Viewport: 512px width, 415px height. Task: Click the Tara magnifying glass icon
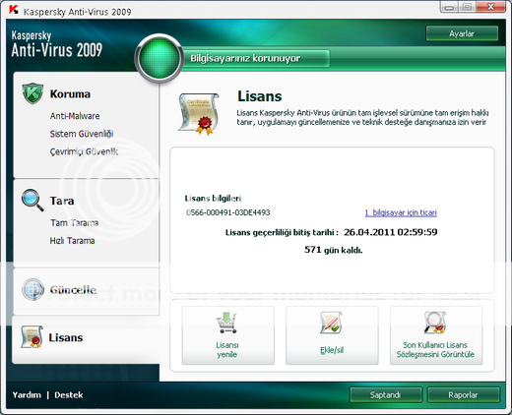(x=32, y=200)
